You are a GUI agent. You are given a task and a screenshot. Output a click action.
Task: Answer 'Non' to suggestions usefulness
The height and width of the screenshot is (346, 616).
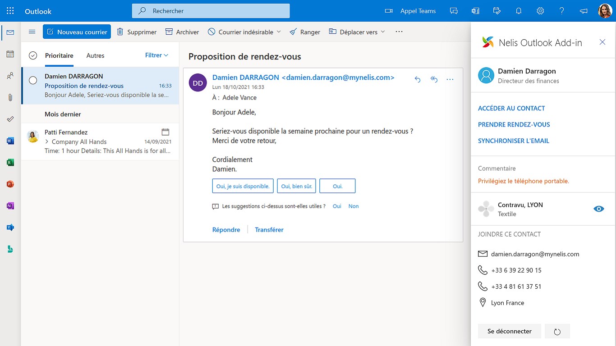354,206
